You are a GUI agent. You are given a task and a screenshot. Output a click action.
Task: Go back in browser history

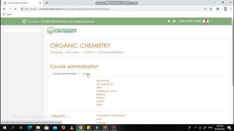tap(4, 9)
